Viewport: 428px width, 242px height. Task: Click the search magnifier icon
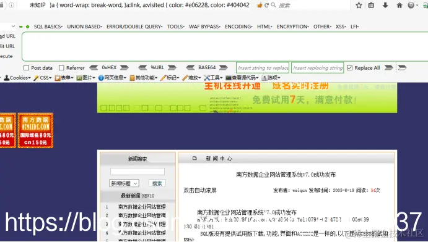click(273, 5)
